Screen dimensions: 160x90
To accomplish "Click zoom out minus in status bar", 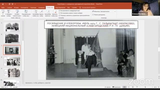I will pos(140,87).
